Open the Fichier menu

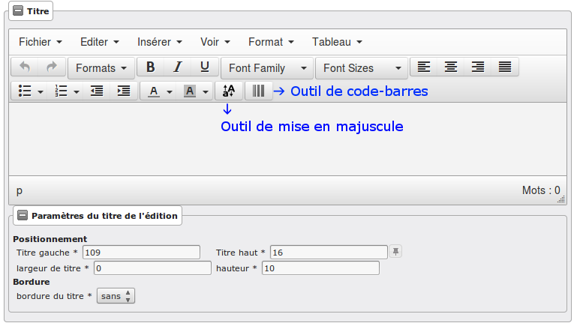tap(40, 42)
